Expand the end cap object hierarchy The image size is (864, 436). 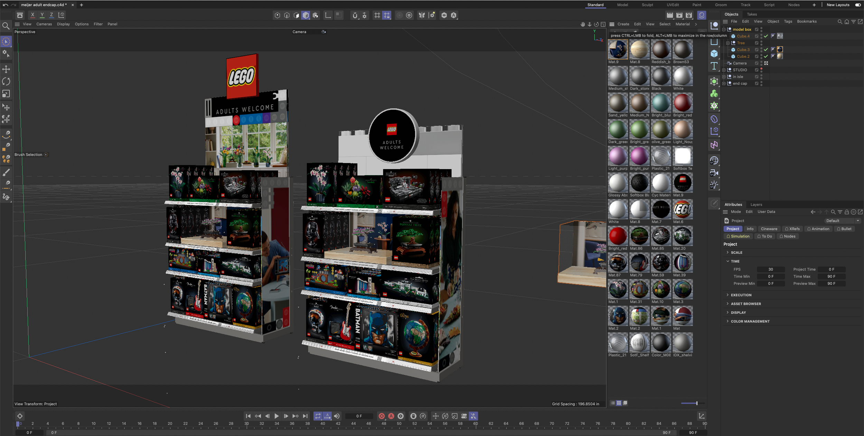[724, 84]
